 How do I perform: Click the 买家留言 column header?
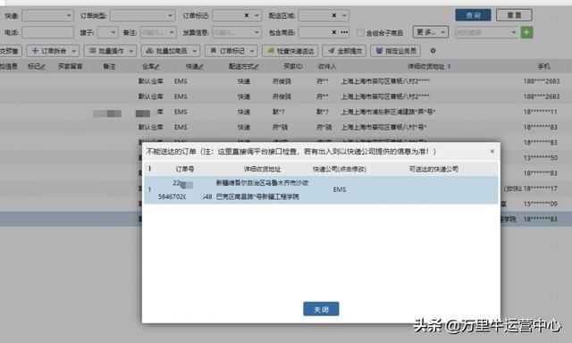[x=70, y=66]
